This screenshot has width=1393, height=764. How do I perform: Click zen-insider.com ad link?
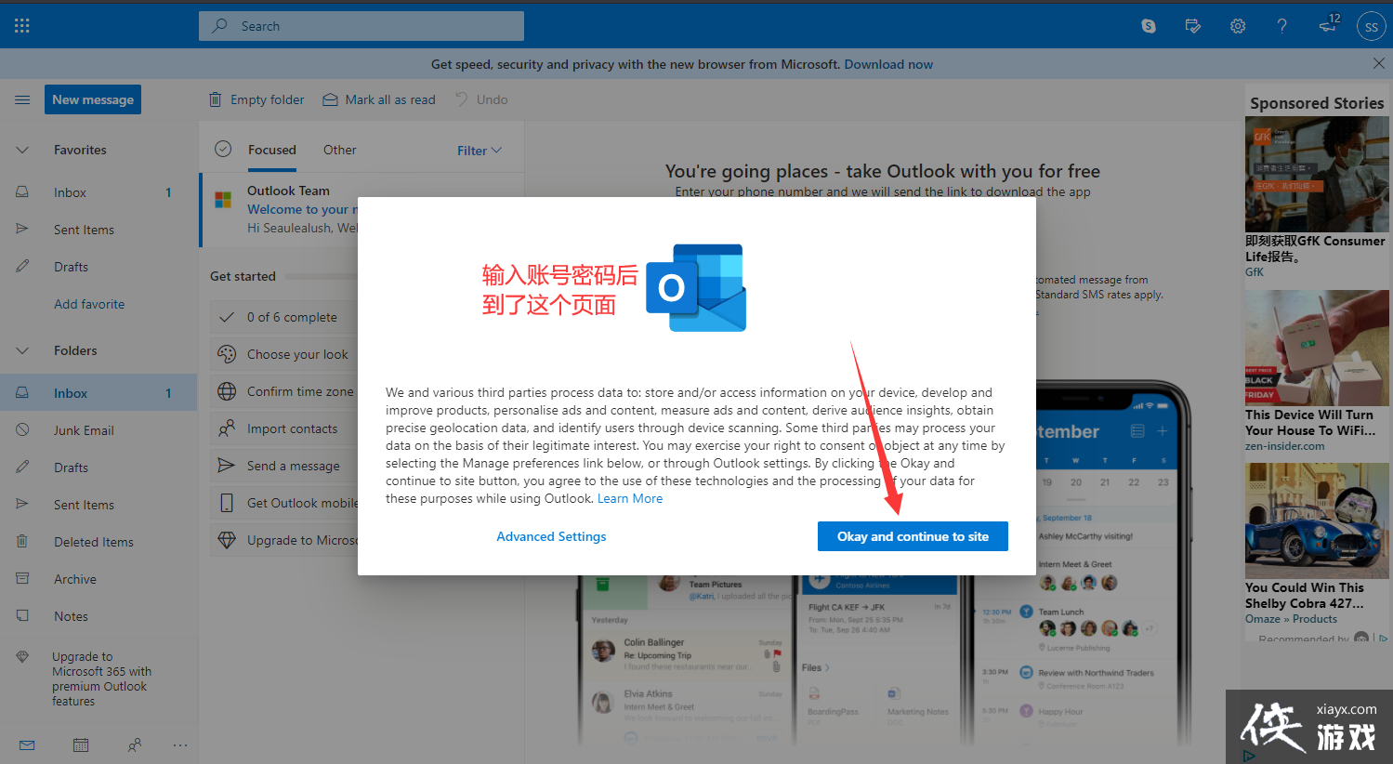(1285, 446)
